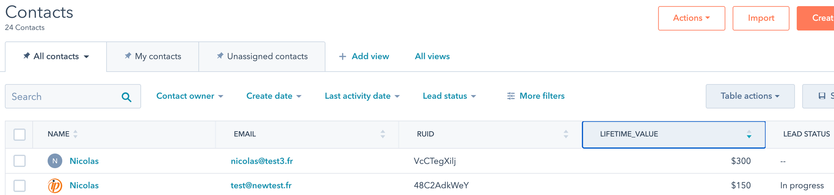The image size is (834, 195).
Task: Click the N avatar for Nicolas
Action: click(x=55, y=161)
